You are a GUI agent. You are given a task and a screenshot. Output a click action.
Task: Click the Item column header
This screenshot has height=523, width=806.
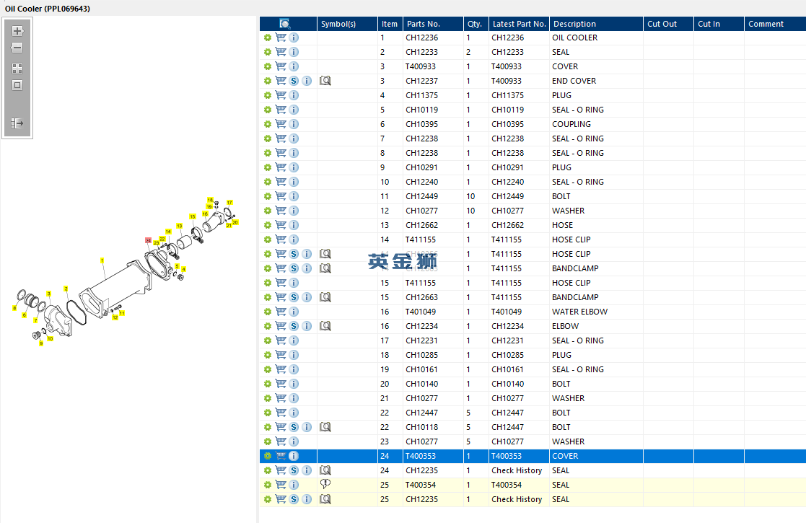(x=390, y=24)
